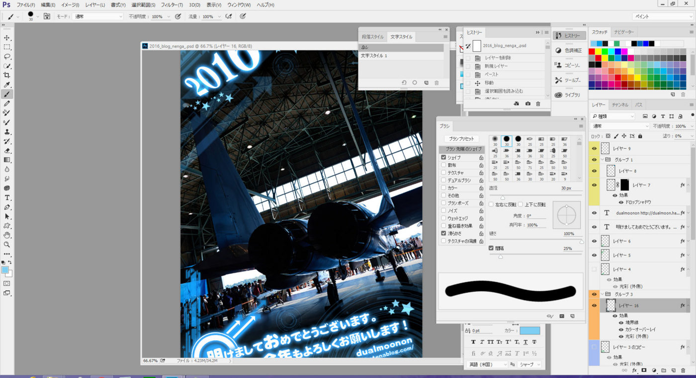Open the ヒストリー panel button
The image size is (696, 378).
tap(568, 36)
